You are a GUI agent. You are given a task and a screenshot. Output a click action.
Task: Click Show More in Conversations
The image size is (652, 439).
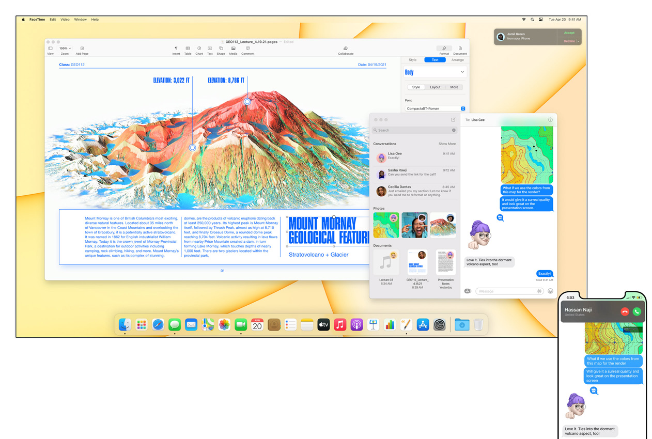point(447,144)
